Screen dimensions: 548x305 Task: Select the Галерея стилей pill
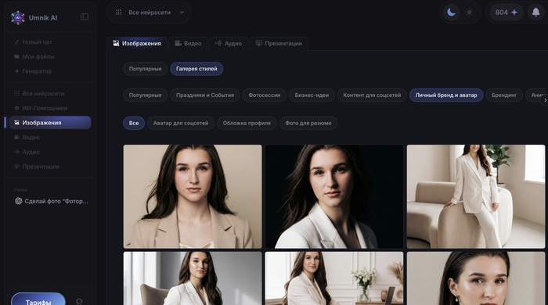pyautogui.click(x=196, y=69)
